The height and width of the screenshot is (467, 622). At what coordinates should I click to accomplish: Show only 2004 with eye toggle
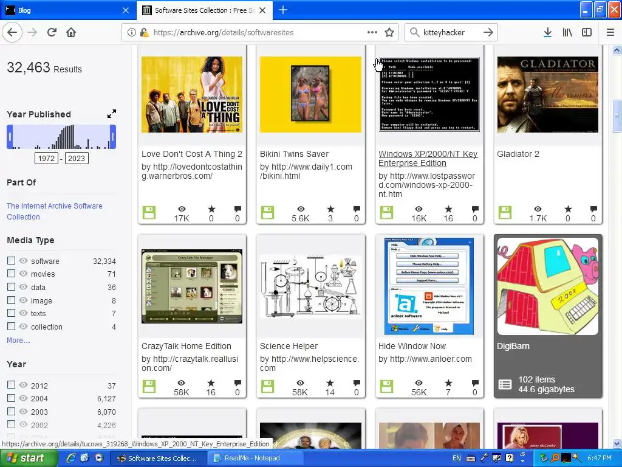(x=24, y=398)
